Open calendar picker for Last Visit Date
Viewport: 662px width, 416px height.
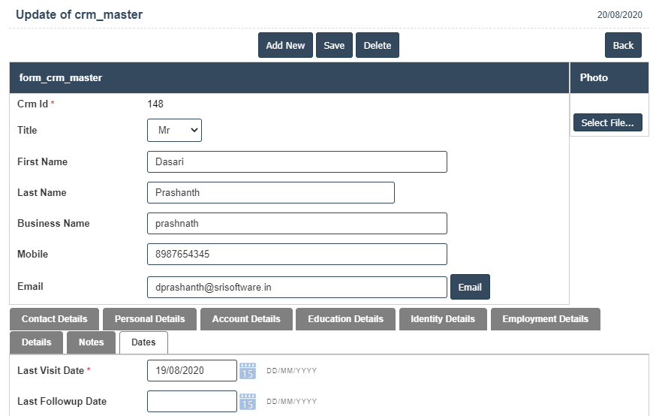[x=248, y=371]
